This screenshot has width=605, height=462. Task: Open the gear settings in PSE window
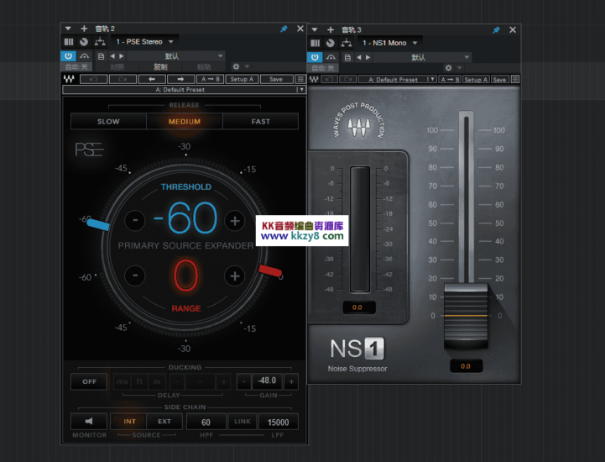click(x=236, y=66)
